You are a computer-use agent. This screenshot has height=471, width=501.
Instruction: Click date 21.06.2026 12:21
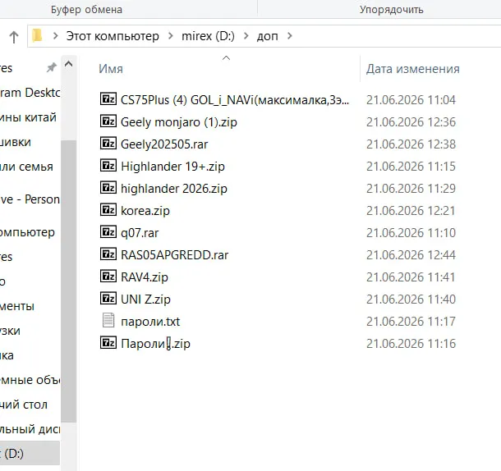[411, 210]
